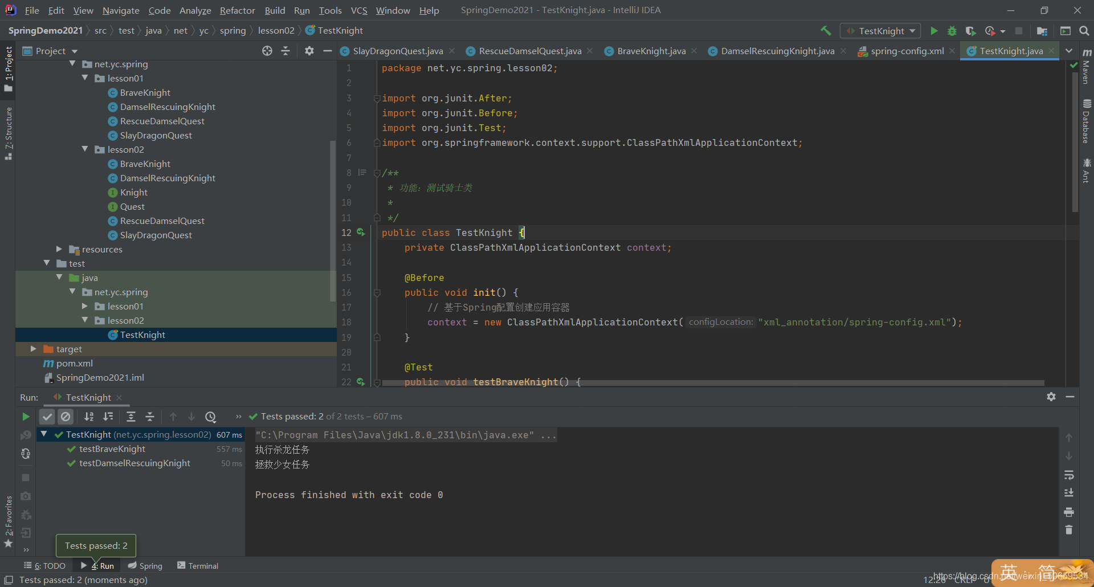This screenshot has height=587, width=1094.
Task: Expand lesson01 under test java
Action: coord(85,306)
